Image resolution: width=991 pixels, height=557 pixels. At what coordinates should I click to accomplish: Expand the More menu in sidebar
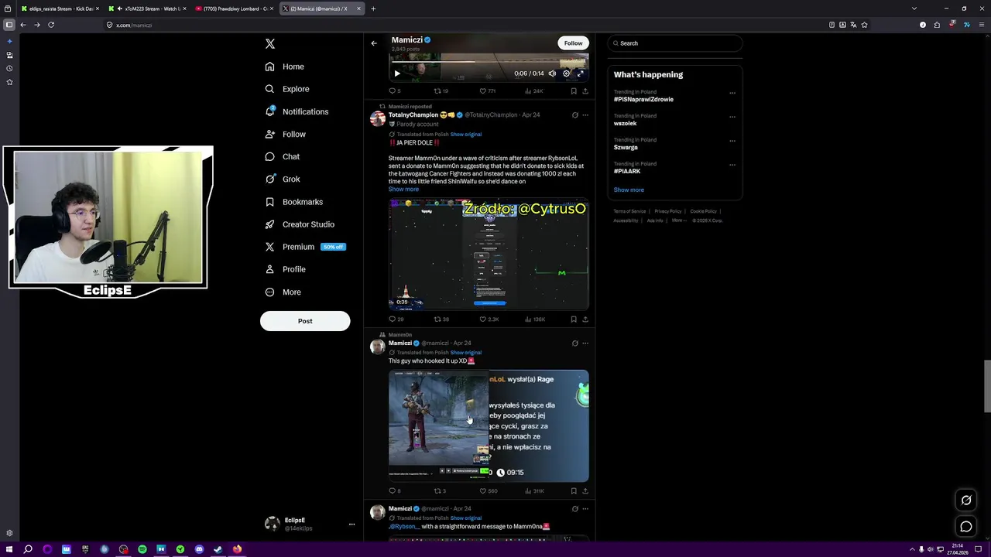tap(283, 292)
